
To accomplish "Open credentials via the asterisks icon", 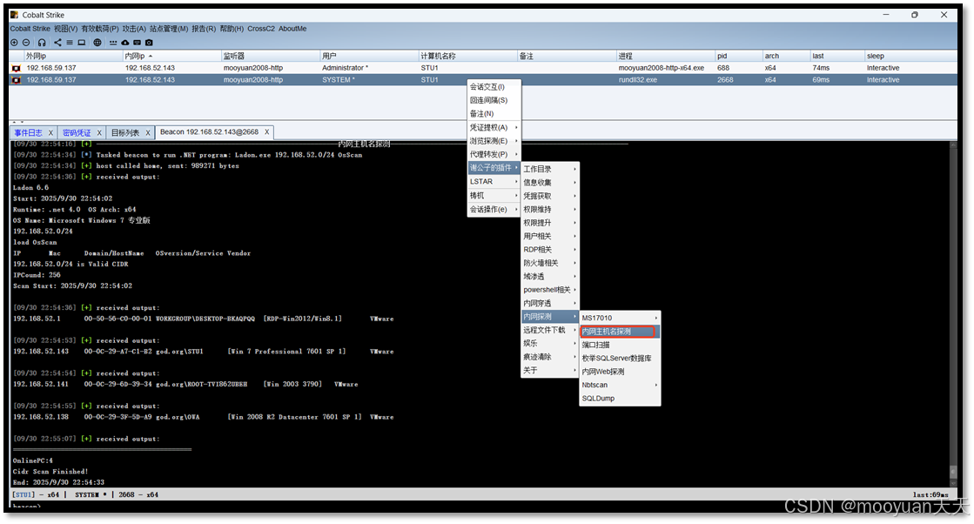I will (x=113, y=43).
